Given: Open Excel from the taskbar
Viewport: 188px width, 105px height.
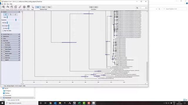Looking at the screenshot, I should click(79, 103).
